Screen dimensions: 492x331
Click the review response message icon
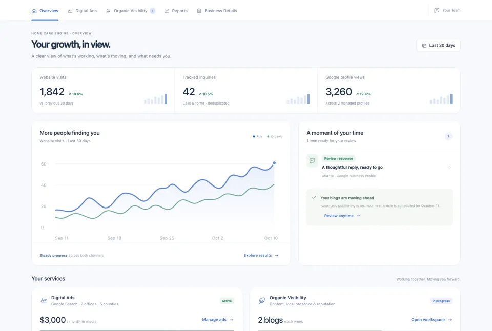click(312, 161)
